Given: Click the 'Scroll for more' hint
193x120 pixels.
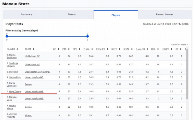Looking at the screenshot, I should tap(180, 45).
